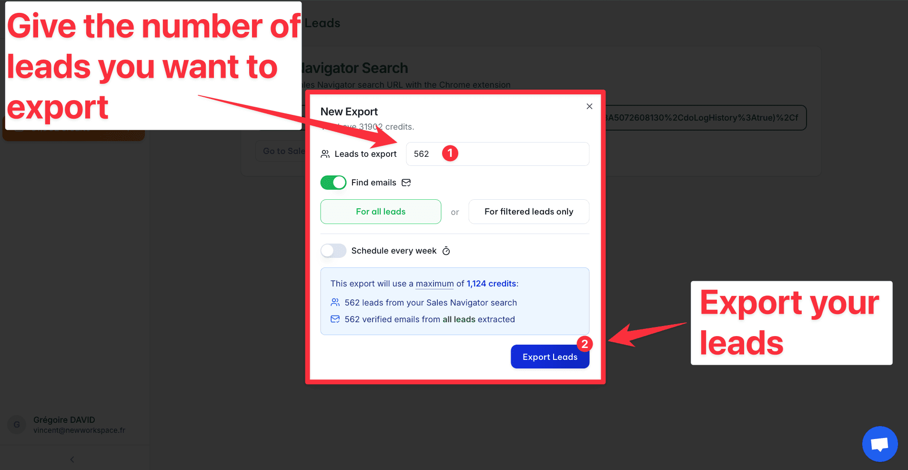908x470 pixels.
Task: Click the Go to Sales button
Action: click(282, 151)
